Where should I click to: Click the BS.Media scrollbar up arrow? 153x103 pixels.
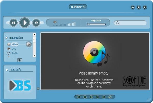[x=34, y=35]
